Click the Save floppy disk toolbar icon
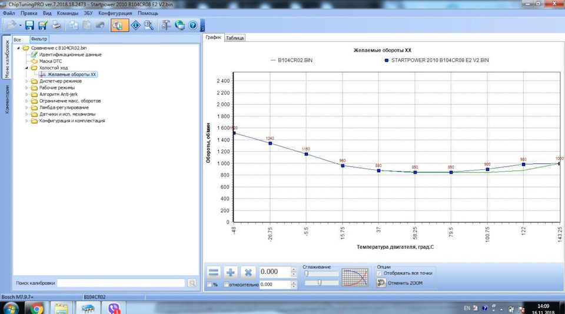Image resolution: width=565 pixels, height=314 pixels. coord(30,25)
